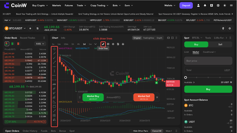237x133 pixels.
Task: Switch chart mode to TradingView
Action: click(x=149, y=38)
